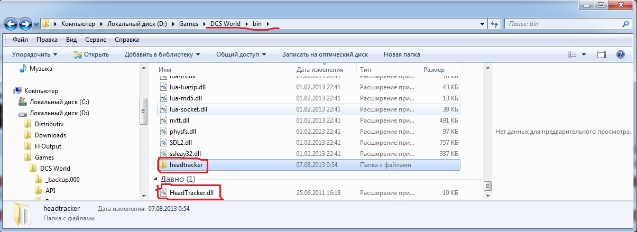Image resolution: width=637 pixels, height=232 pixels.
Task: Select _backup.000 folder in the tree
Action: [x=62, y=180]
